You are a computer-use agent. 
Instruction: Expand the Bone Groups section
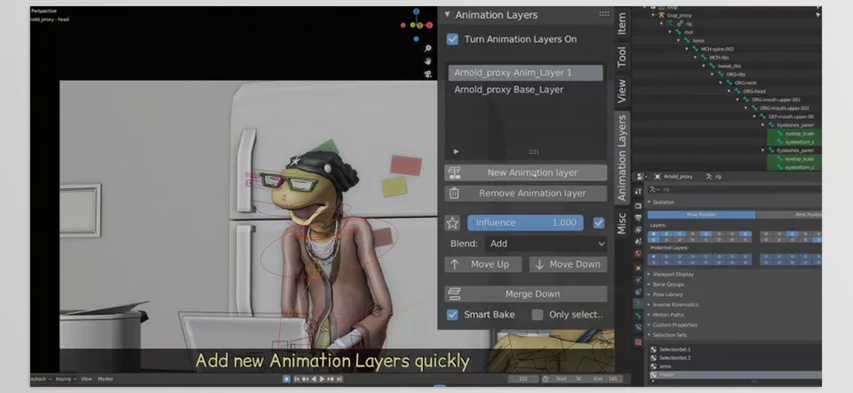668,285
